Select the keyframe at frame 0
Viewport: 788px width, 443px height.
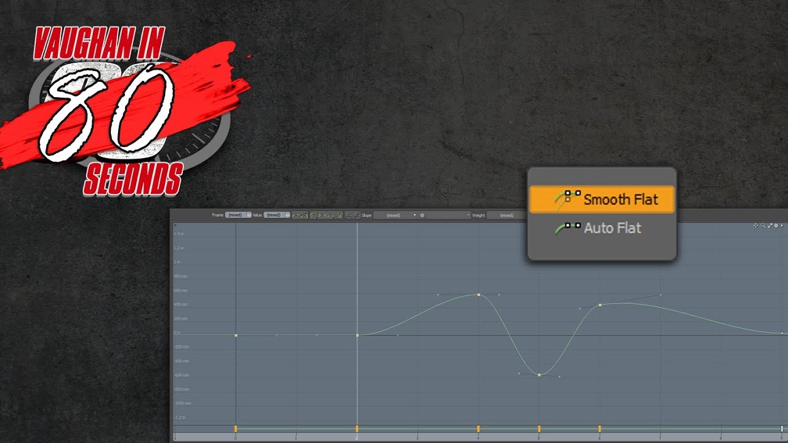[x=236, y=335]
